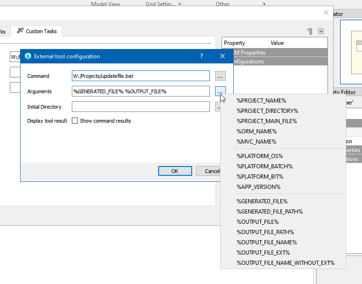The image size is (362, 284).
Task: Insert %PLATFORM_BATCH% variable
Action: click(x=283, y=166)
